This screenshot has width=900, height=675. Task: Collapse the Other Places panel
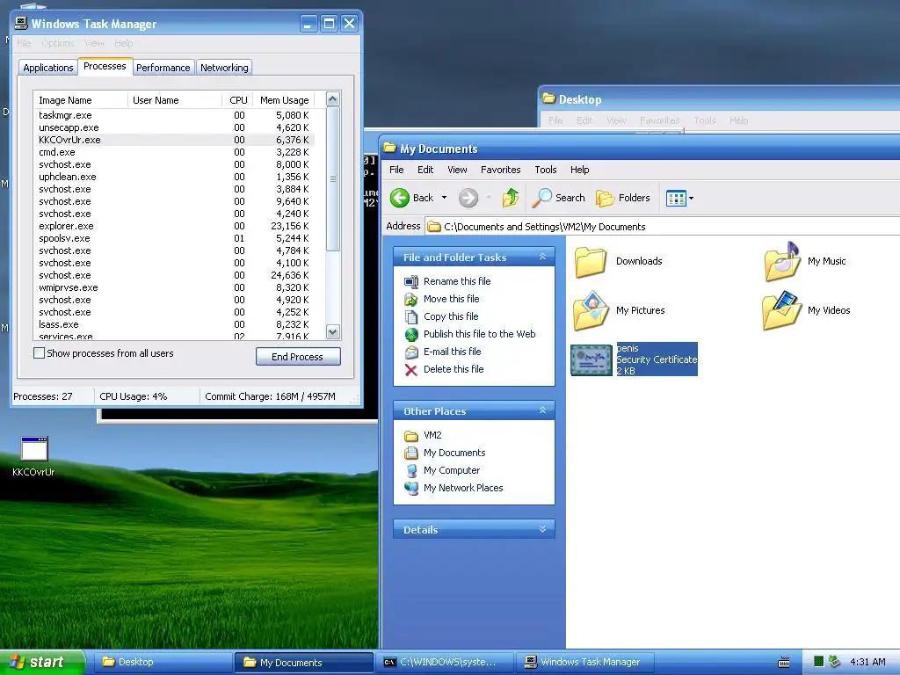click(x=542, y=410)
